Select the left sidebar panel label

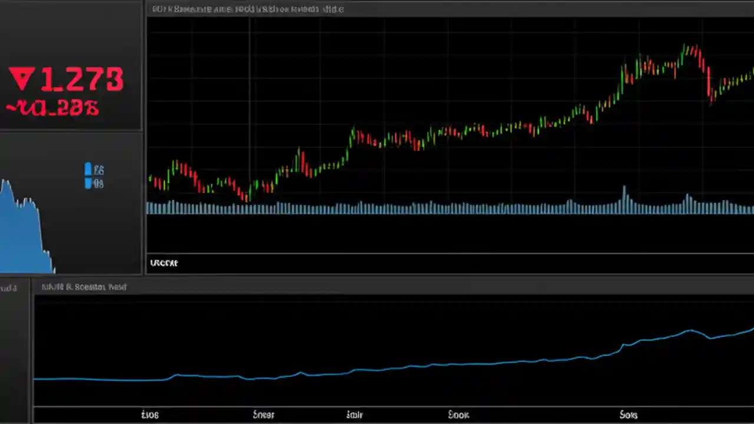click(x=8, y=288)
